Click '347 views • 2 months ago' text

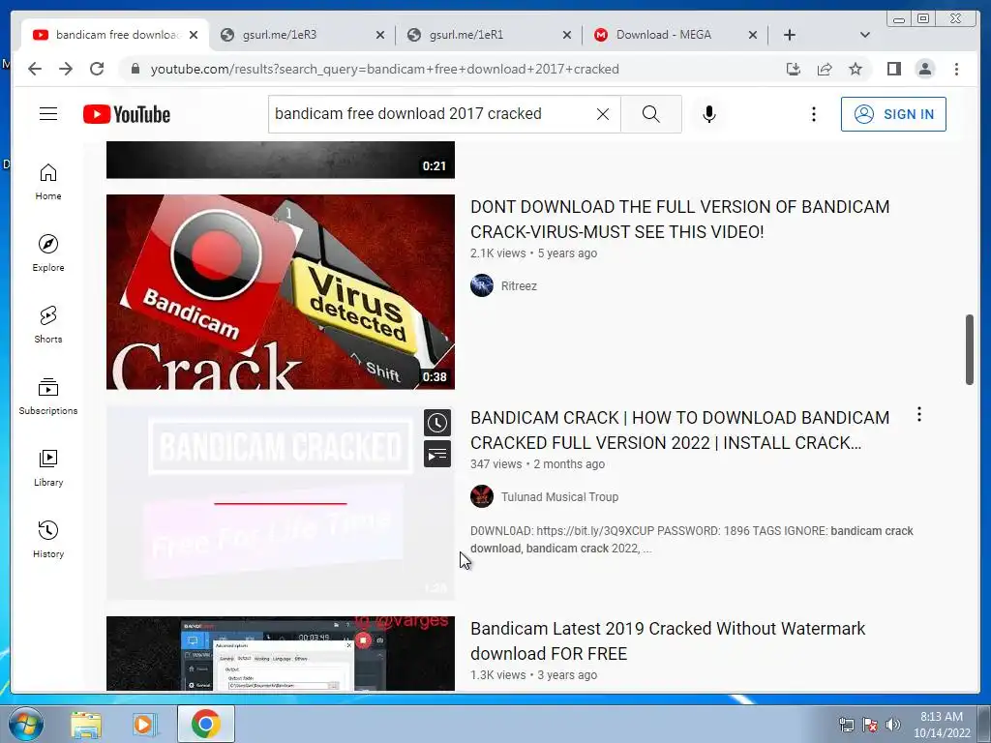pos(537,464)
